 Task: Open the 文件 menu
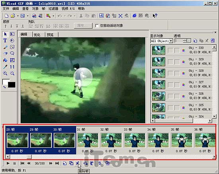[x=6, y=9]
